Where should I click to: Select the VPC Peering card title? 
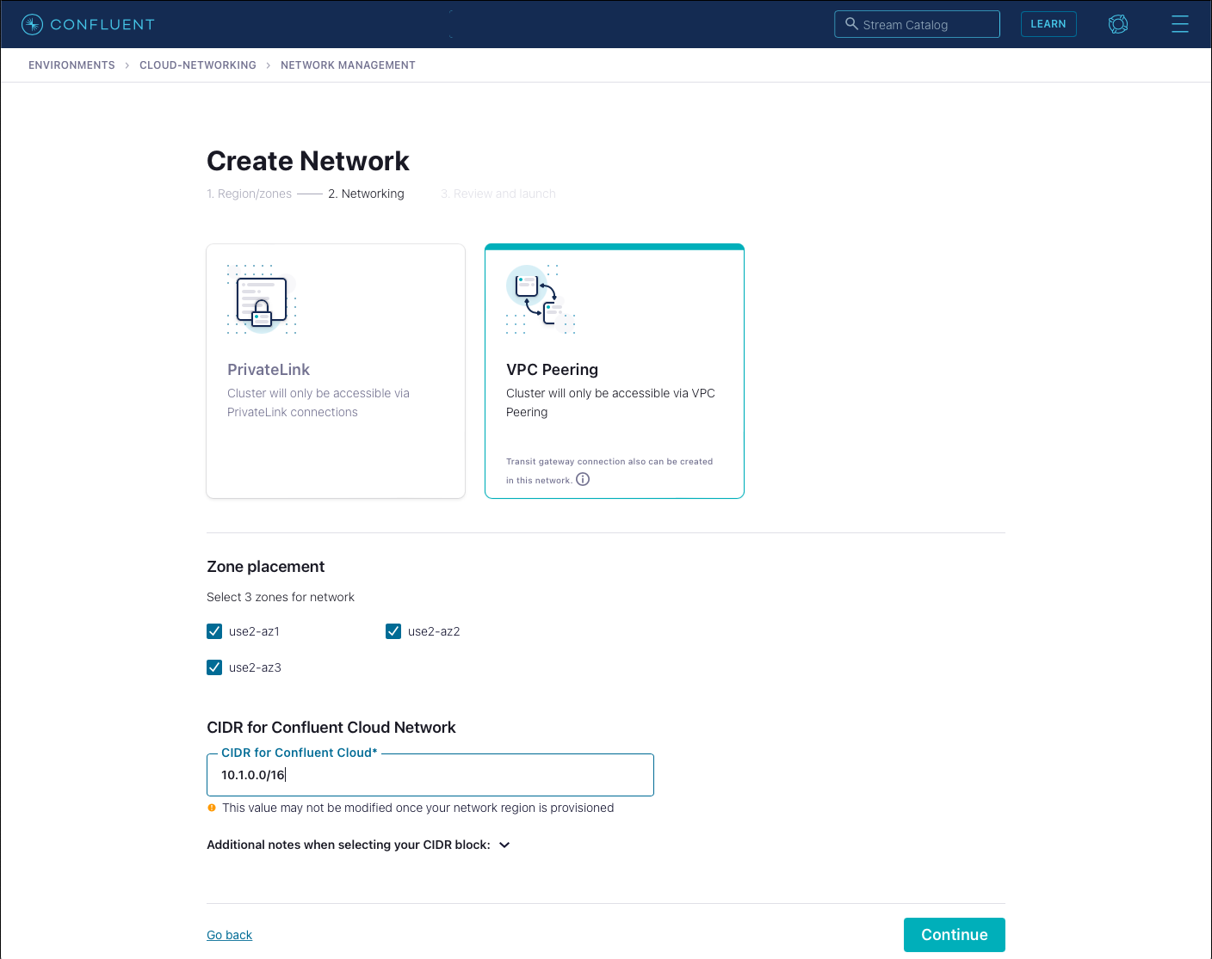click(553, 370)
